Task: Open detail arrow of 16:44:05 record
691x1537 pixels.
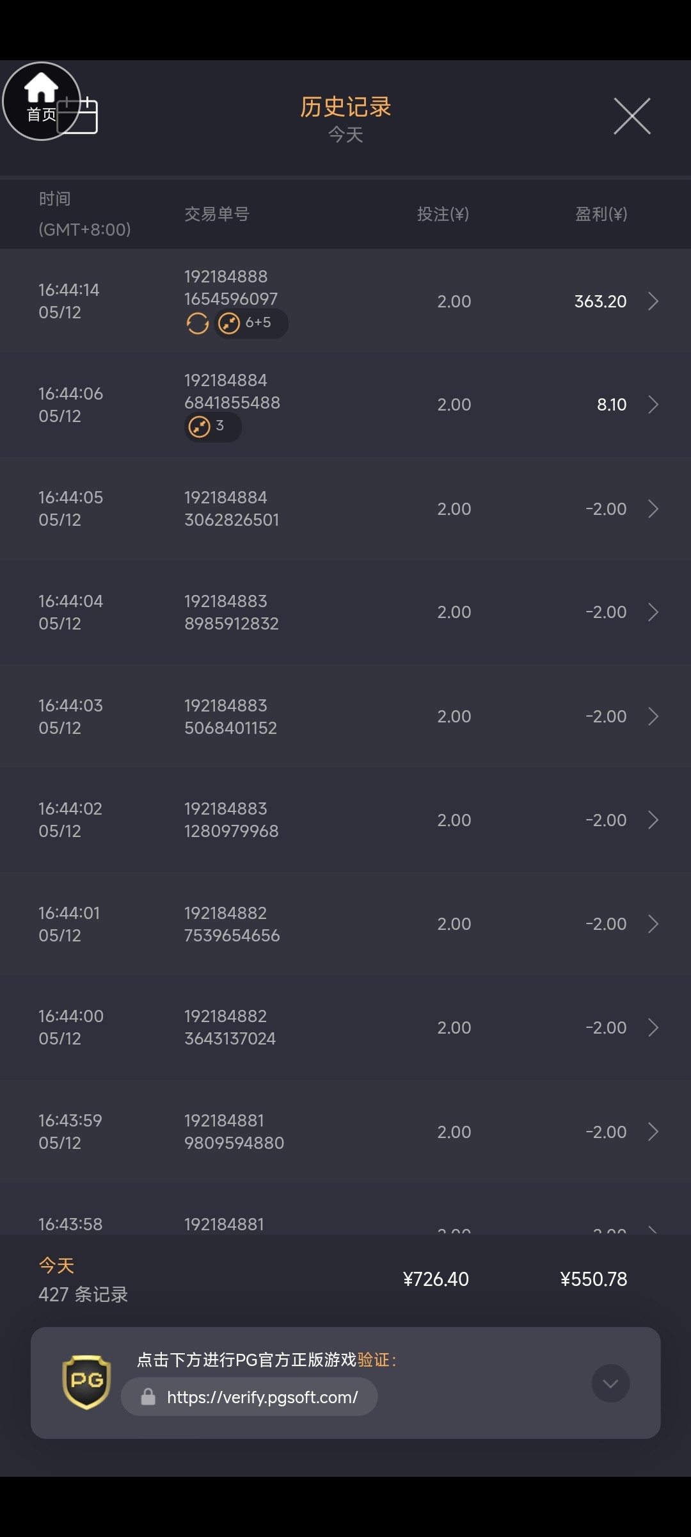Action: click(x=653, y=508)
